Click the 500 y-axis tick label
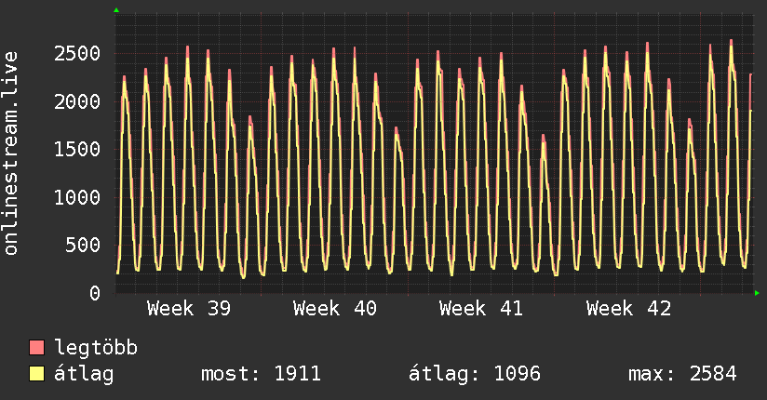Viewport: 767px width, 400px height. [83, 245]
